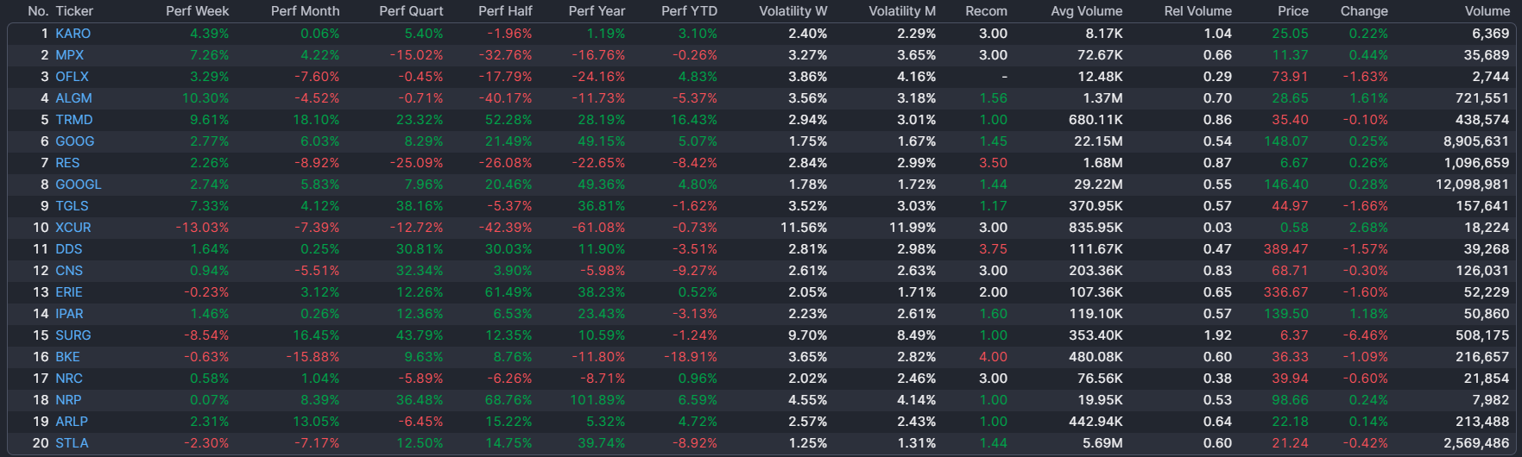Click ARLP volume 213,488
Screen dimensions: 1522x457
pos(1484,422)
